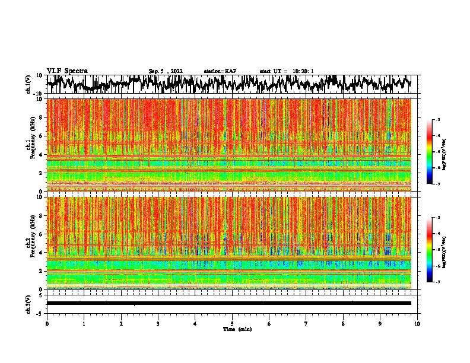Image resolution: width=470 pixels, height=363 pixels.
Task: Click the time axis tick '7'
Action: click(306, 324)
